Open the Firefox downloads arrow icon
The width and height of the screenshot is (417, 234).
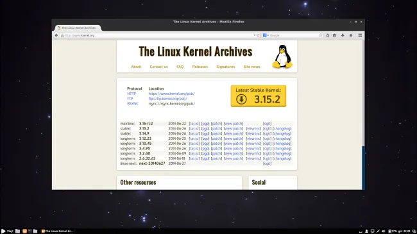(343, 35)
